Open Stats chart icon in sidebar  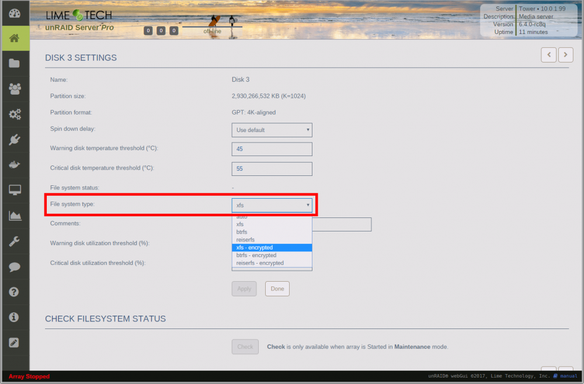[x=15, y=216]
